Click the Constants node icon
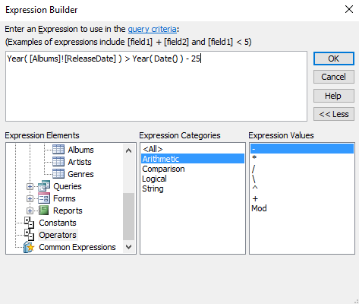359x304 pixels. pyautogui.click(x=30, y=223)
